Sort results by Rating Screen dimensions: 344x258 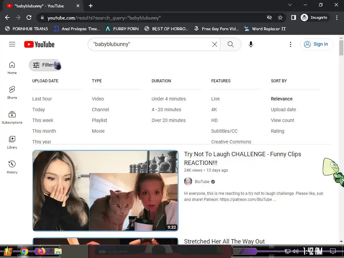(277, 131)
